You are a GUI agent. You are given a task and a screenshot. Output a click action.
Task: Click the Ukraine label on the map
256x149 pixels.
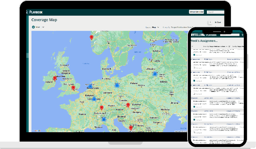(174, 103)
